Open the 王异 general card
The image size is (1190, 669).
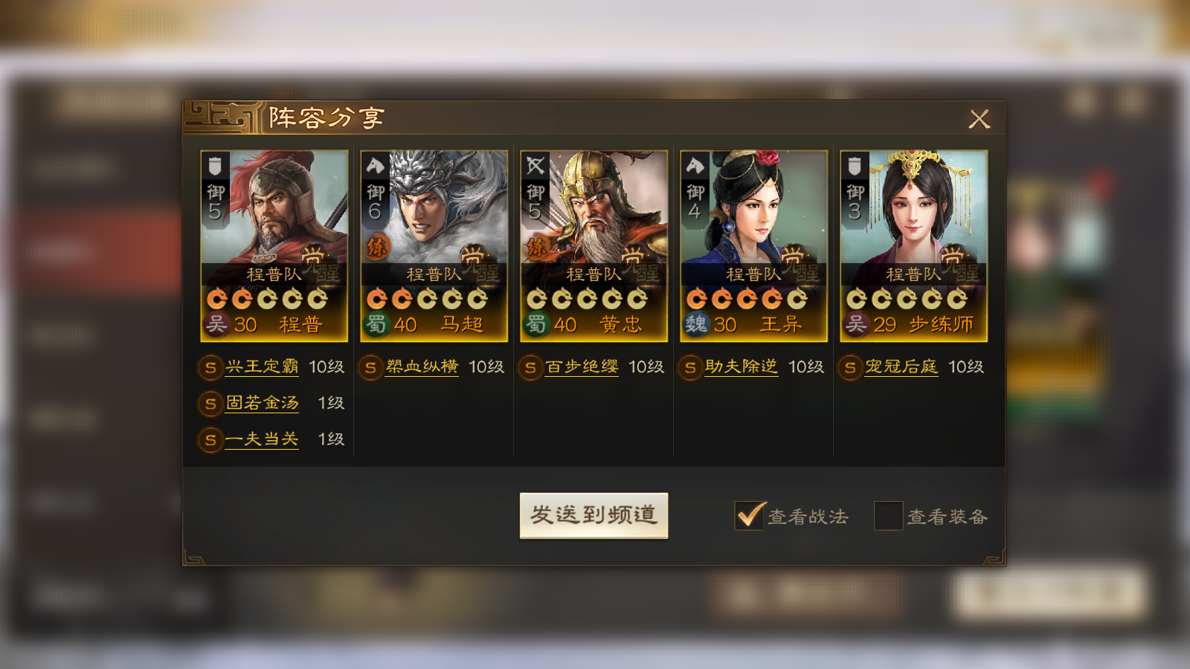pos(754,246)
